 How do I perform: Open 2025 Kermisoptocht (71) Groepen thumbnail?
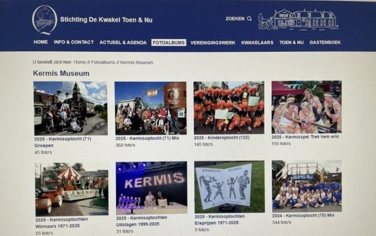[x=70, y=109]
